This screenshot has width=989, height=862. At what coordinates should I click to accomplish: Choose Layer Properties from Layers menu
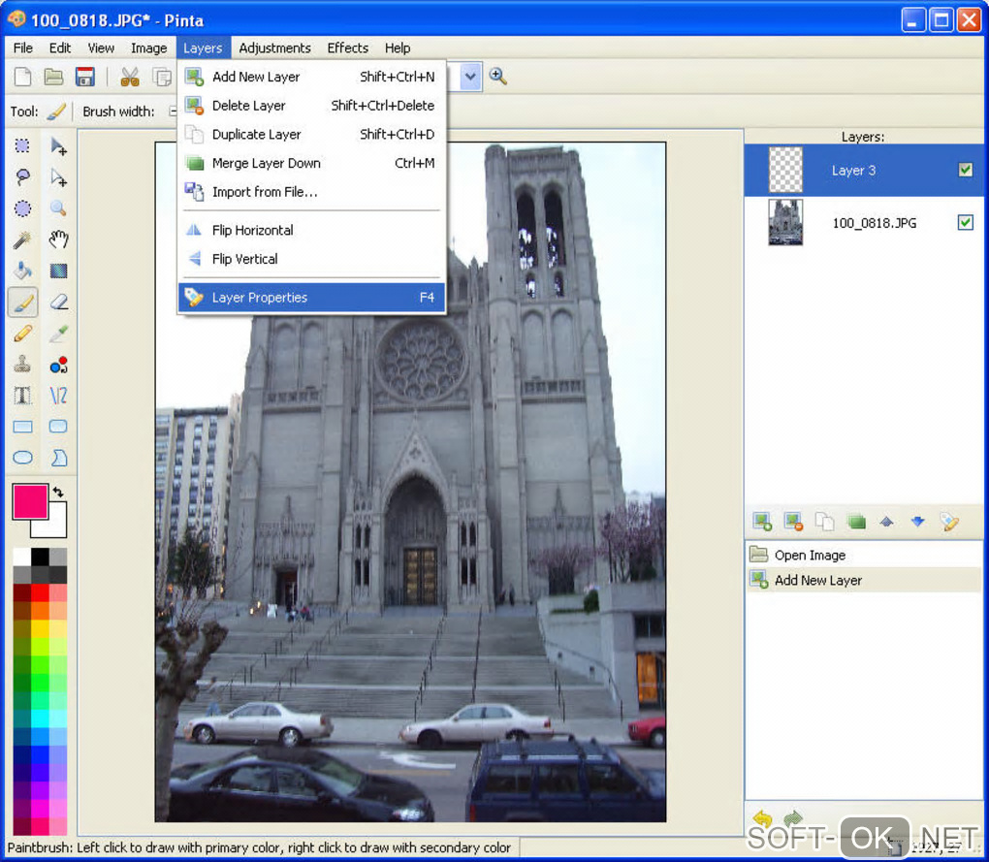click(x=260, y=298)
